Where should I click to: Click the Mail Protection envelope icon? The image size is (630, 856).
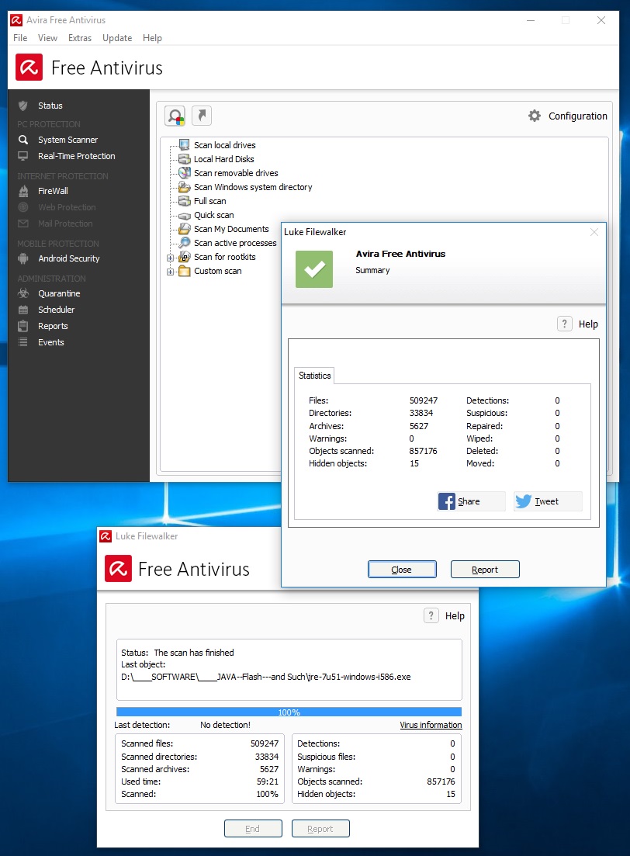point(23,224)
